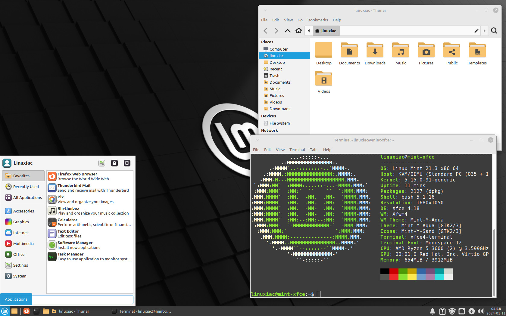This screenshot has width=506, height=316.
Task: Open home folder via Thunar toolbar
Action: (299, 31)
